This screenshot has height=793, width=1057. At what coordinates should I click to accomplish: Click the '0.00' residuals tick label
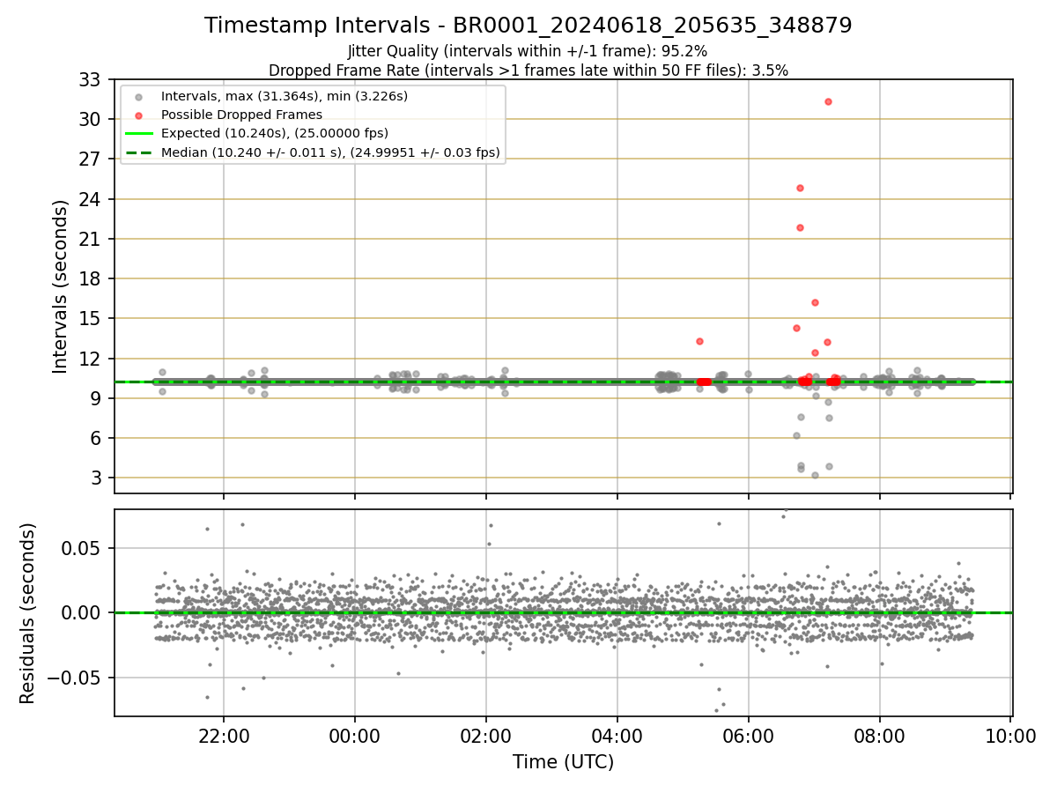tap(82, 612)
